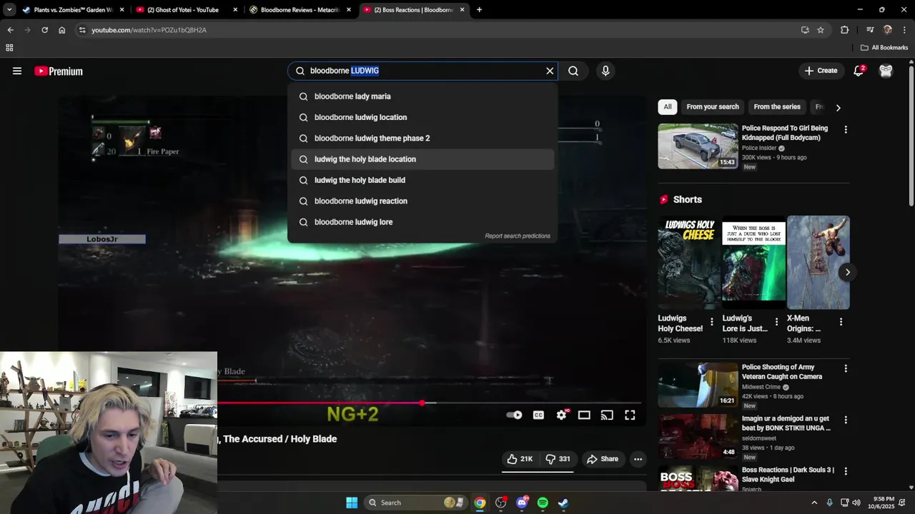Open Police Shooting of Army Veteran video title
The height and width of the screenshot is (514, 915).
(x=782, y=372)
